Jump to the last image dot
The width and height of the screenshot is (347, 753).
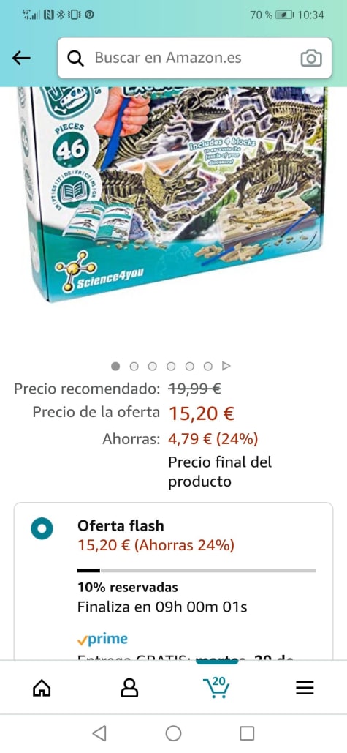(207, 367)
